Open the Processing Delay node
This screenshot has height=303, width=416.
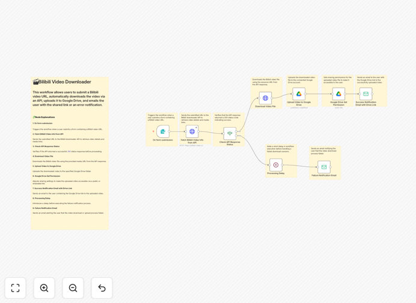[x=276, y=165]
